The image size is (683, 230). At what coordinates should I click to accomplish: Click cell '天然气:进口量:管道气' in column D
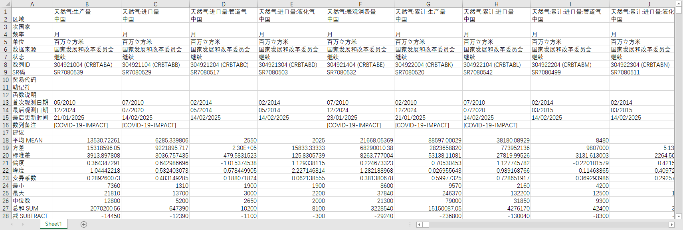[224, 12]
